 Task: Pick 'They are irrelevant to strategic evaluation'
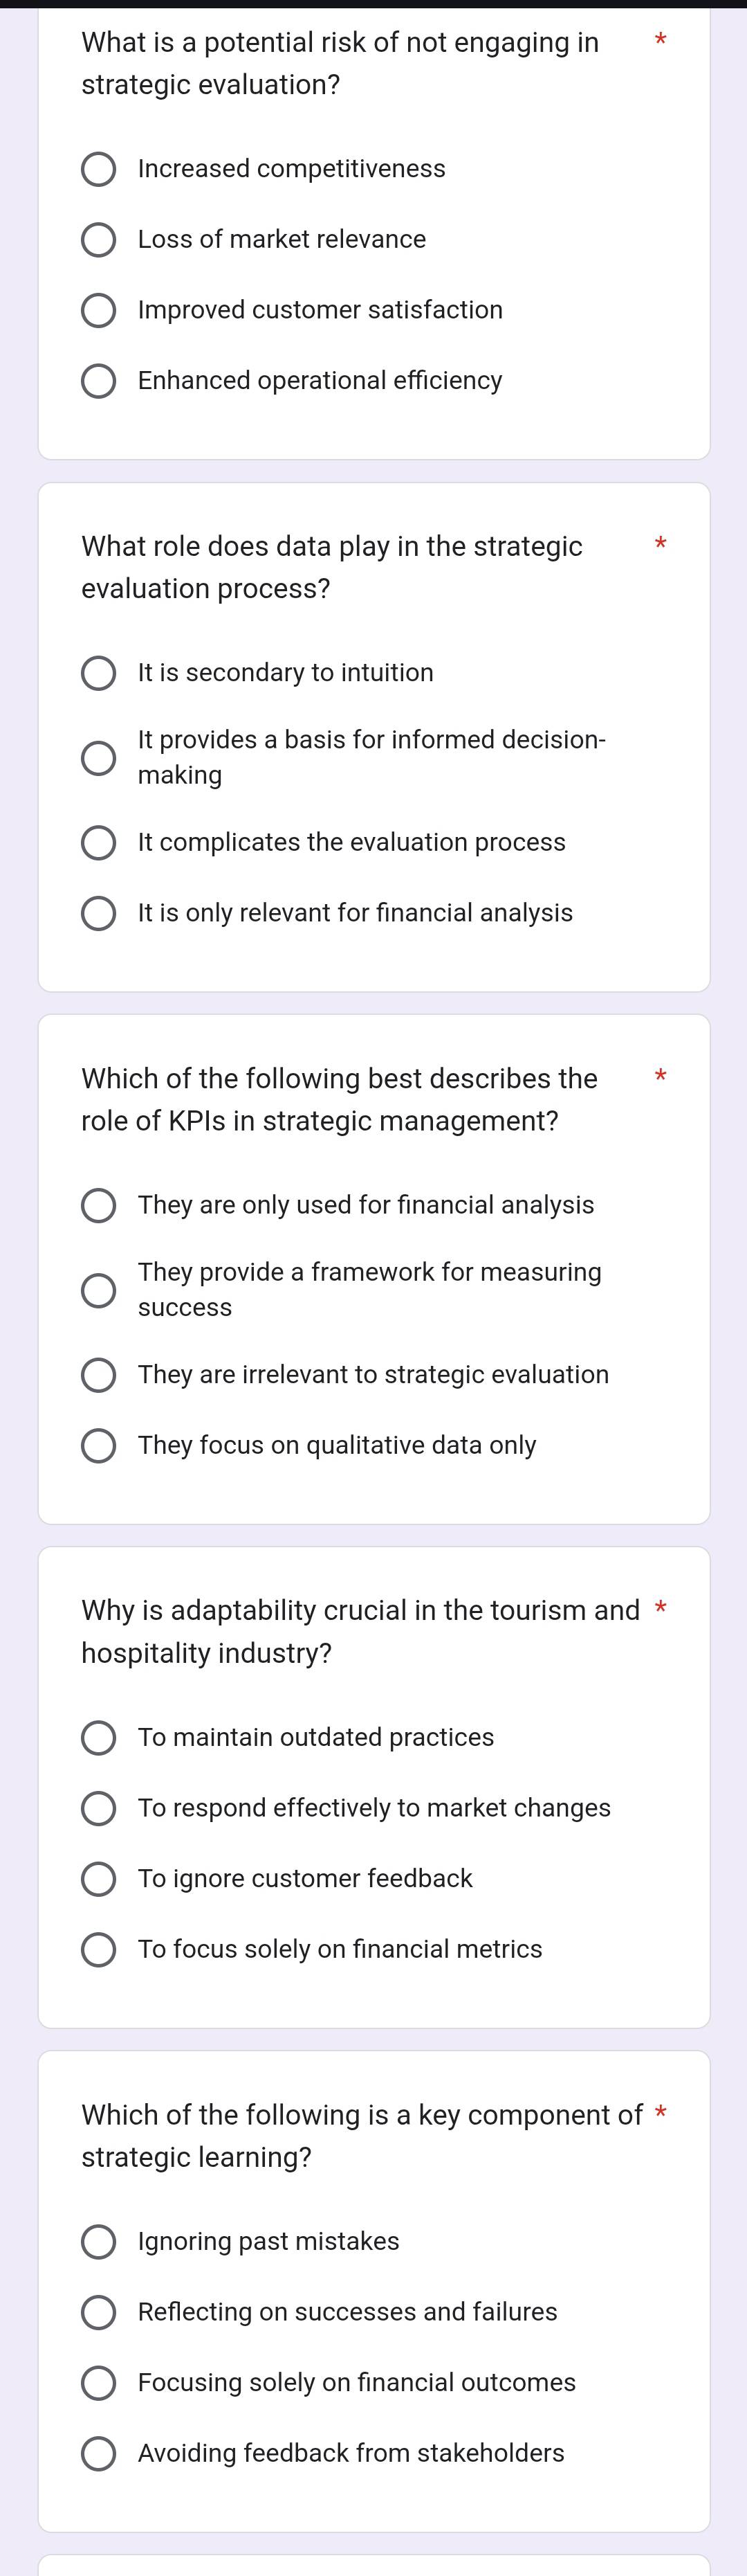point(98,1375)
